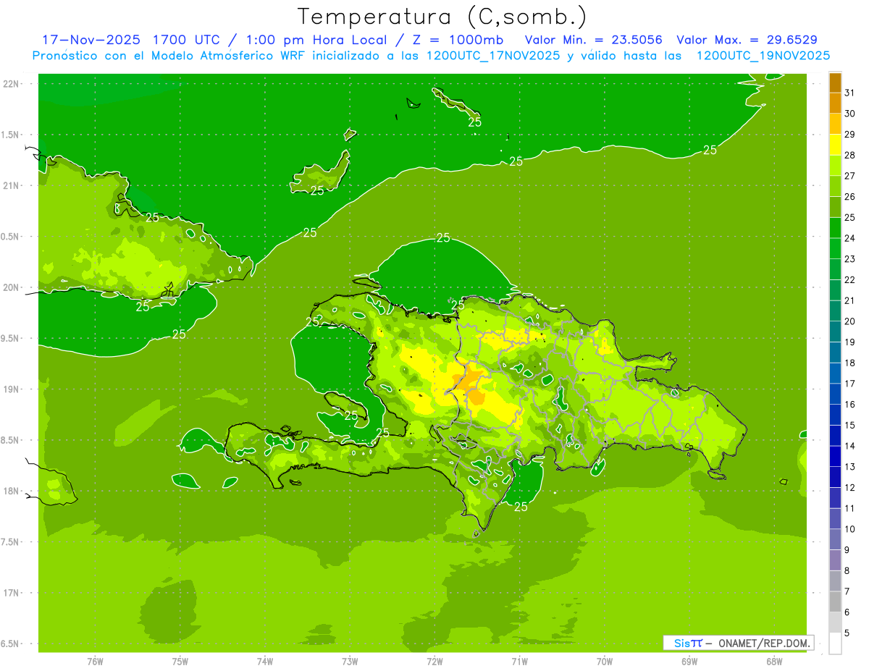869x671 pixels.
Task: Pick the yellow legend swatch between 28 and 29
Action: tap(835, 145)
